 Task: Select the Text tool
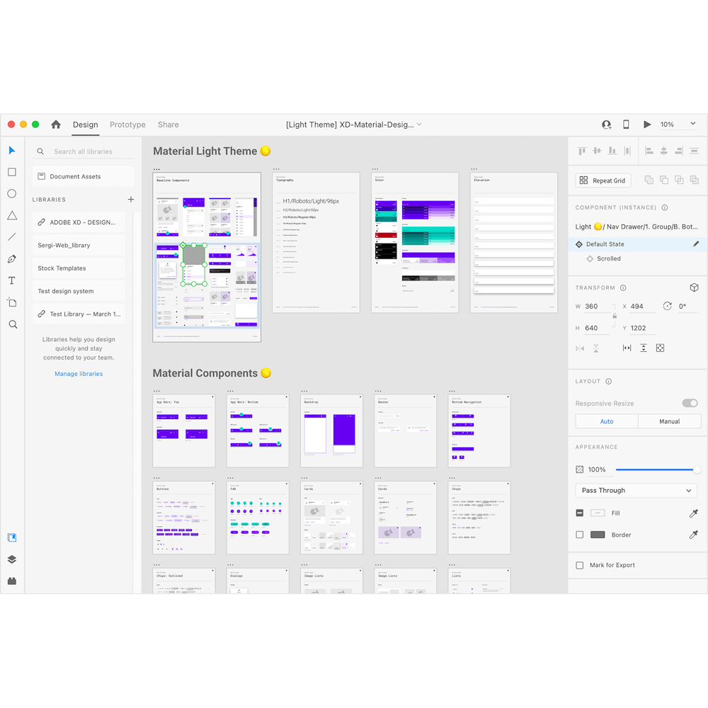click(11, 280)
